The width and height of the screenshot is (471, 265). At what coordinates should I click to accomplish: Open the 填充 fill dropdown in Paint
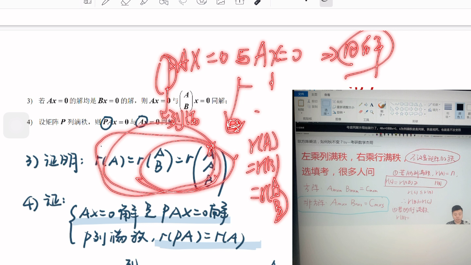pyautogui.click(x=434, y=110)
